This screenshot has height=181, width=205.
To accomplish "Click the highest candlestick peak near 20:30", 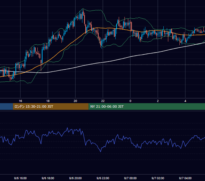I will click(83, 9).
